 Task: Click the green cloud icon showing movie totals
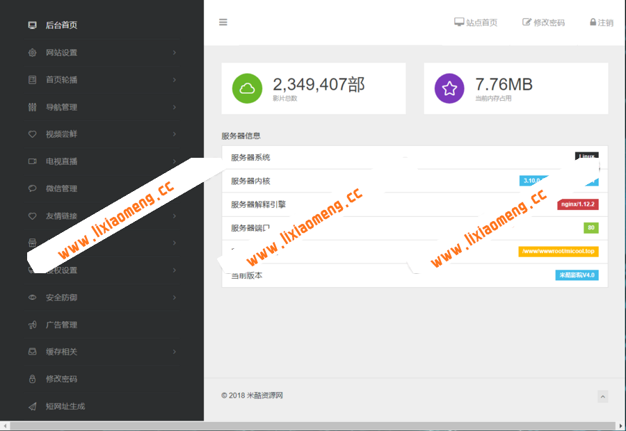click(x=247, y=88)
